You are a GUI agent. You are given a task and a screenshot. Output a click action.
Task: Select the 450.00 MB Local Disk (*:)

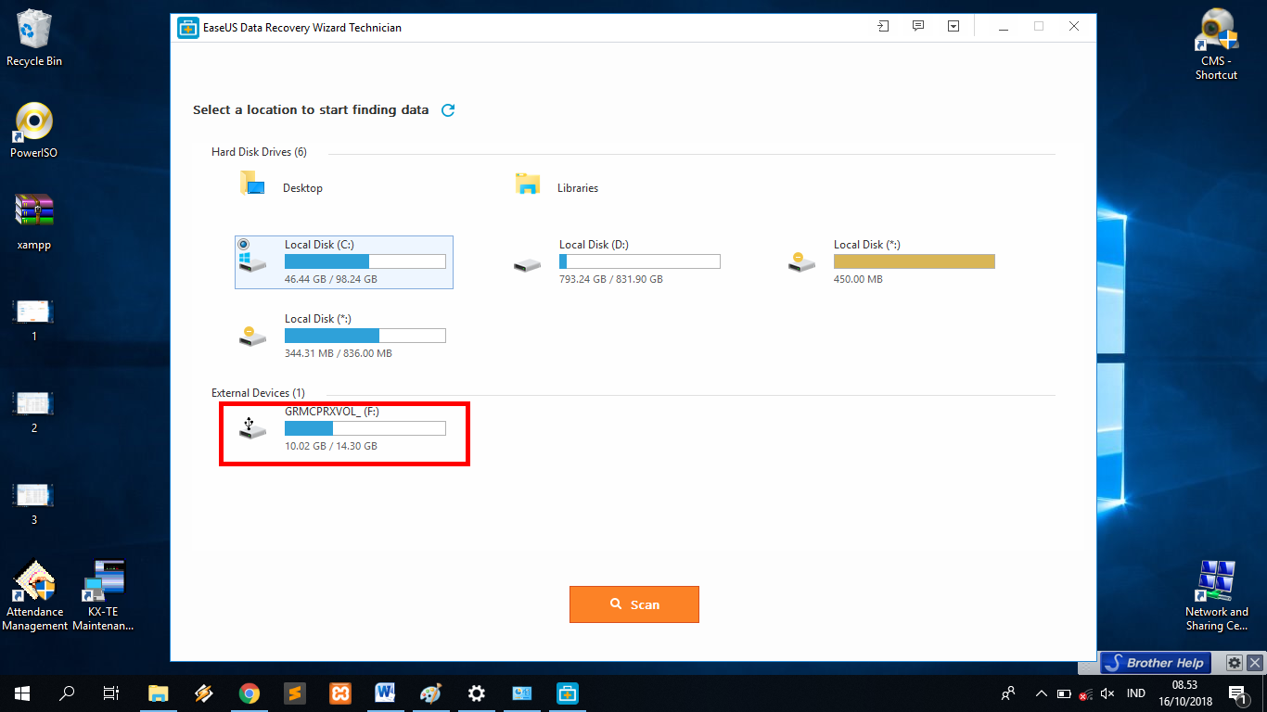pyautogui.click(x=891, y=262)
